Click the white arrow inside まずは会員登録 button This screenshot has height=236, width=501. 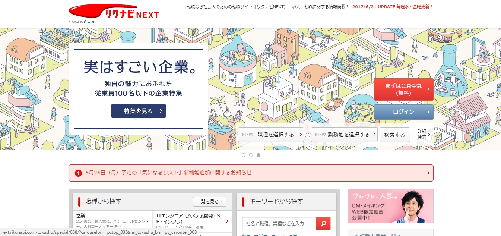(429, 89)
